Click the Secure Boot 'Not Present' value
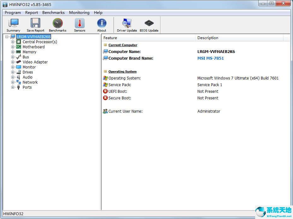Viewport: 293px width, 219px height. [x=208, y=98]
